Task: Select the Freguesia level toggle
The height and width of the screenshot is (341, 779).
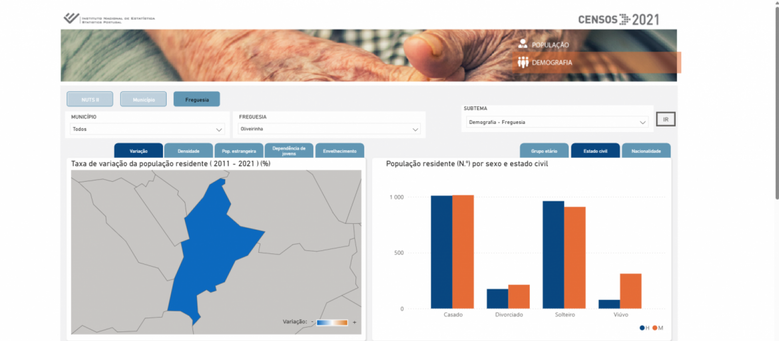Action: [197, 99]
